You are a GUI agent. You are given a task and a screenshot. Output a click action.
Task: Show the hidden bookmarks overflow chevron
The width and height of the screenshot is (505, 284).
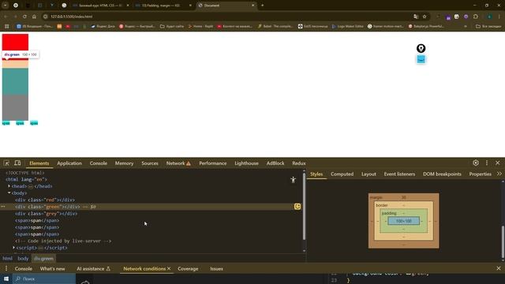coord(466,26)
